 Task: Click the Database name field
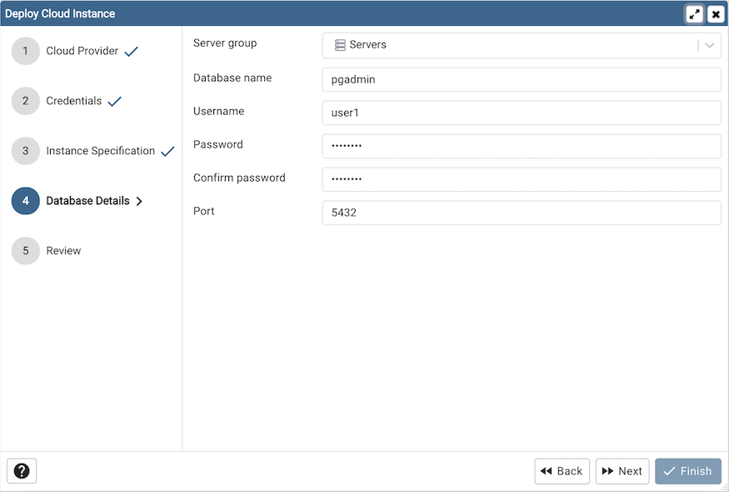[522, 79]
